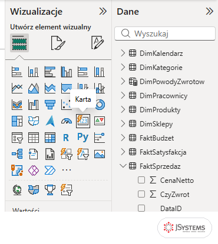
Task: Choose the clustered column chart visual
Action: click(67, 72)
